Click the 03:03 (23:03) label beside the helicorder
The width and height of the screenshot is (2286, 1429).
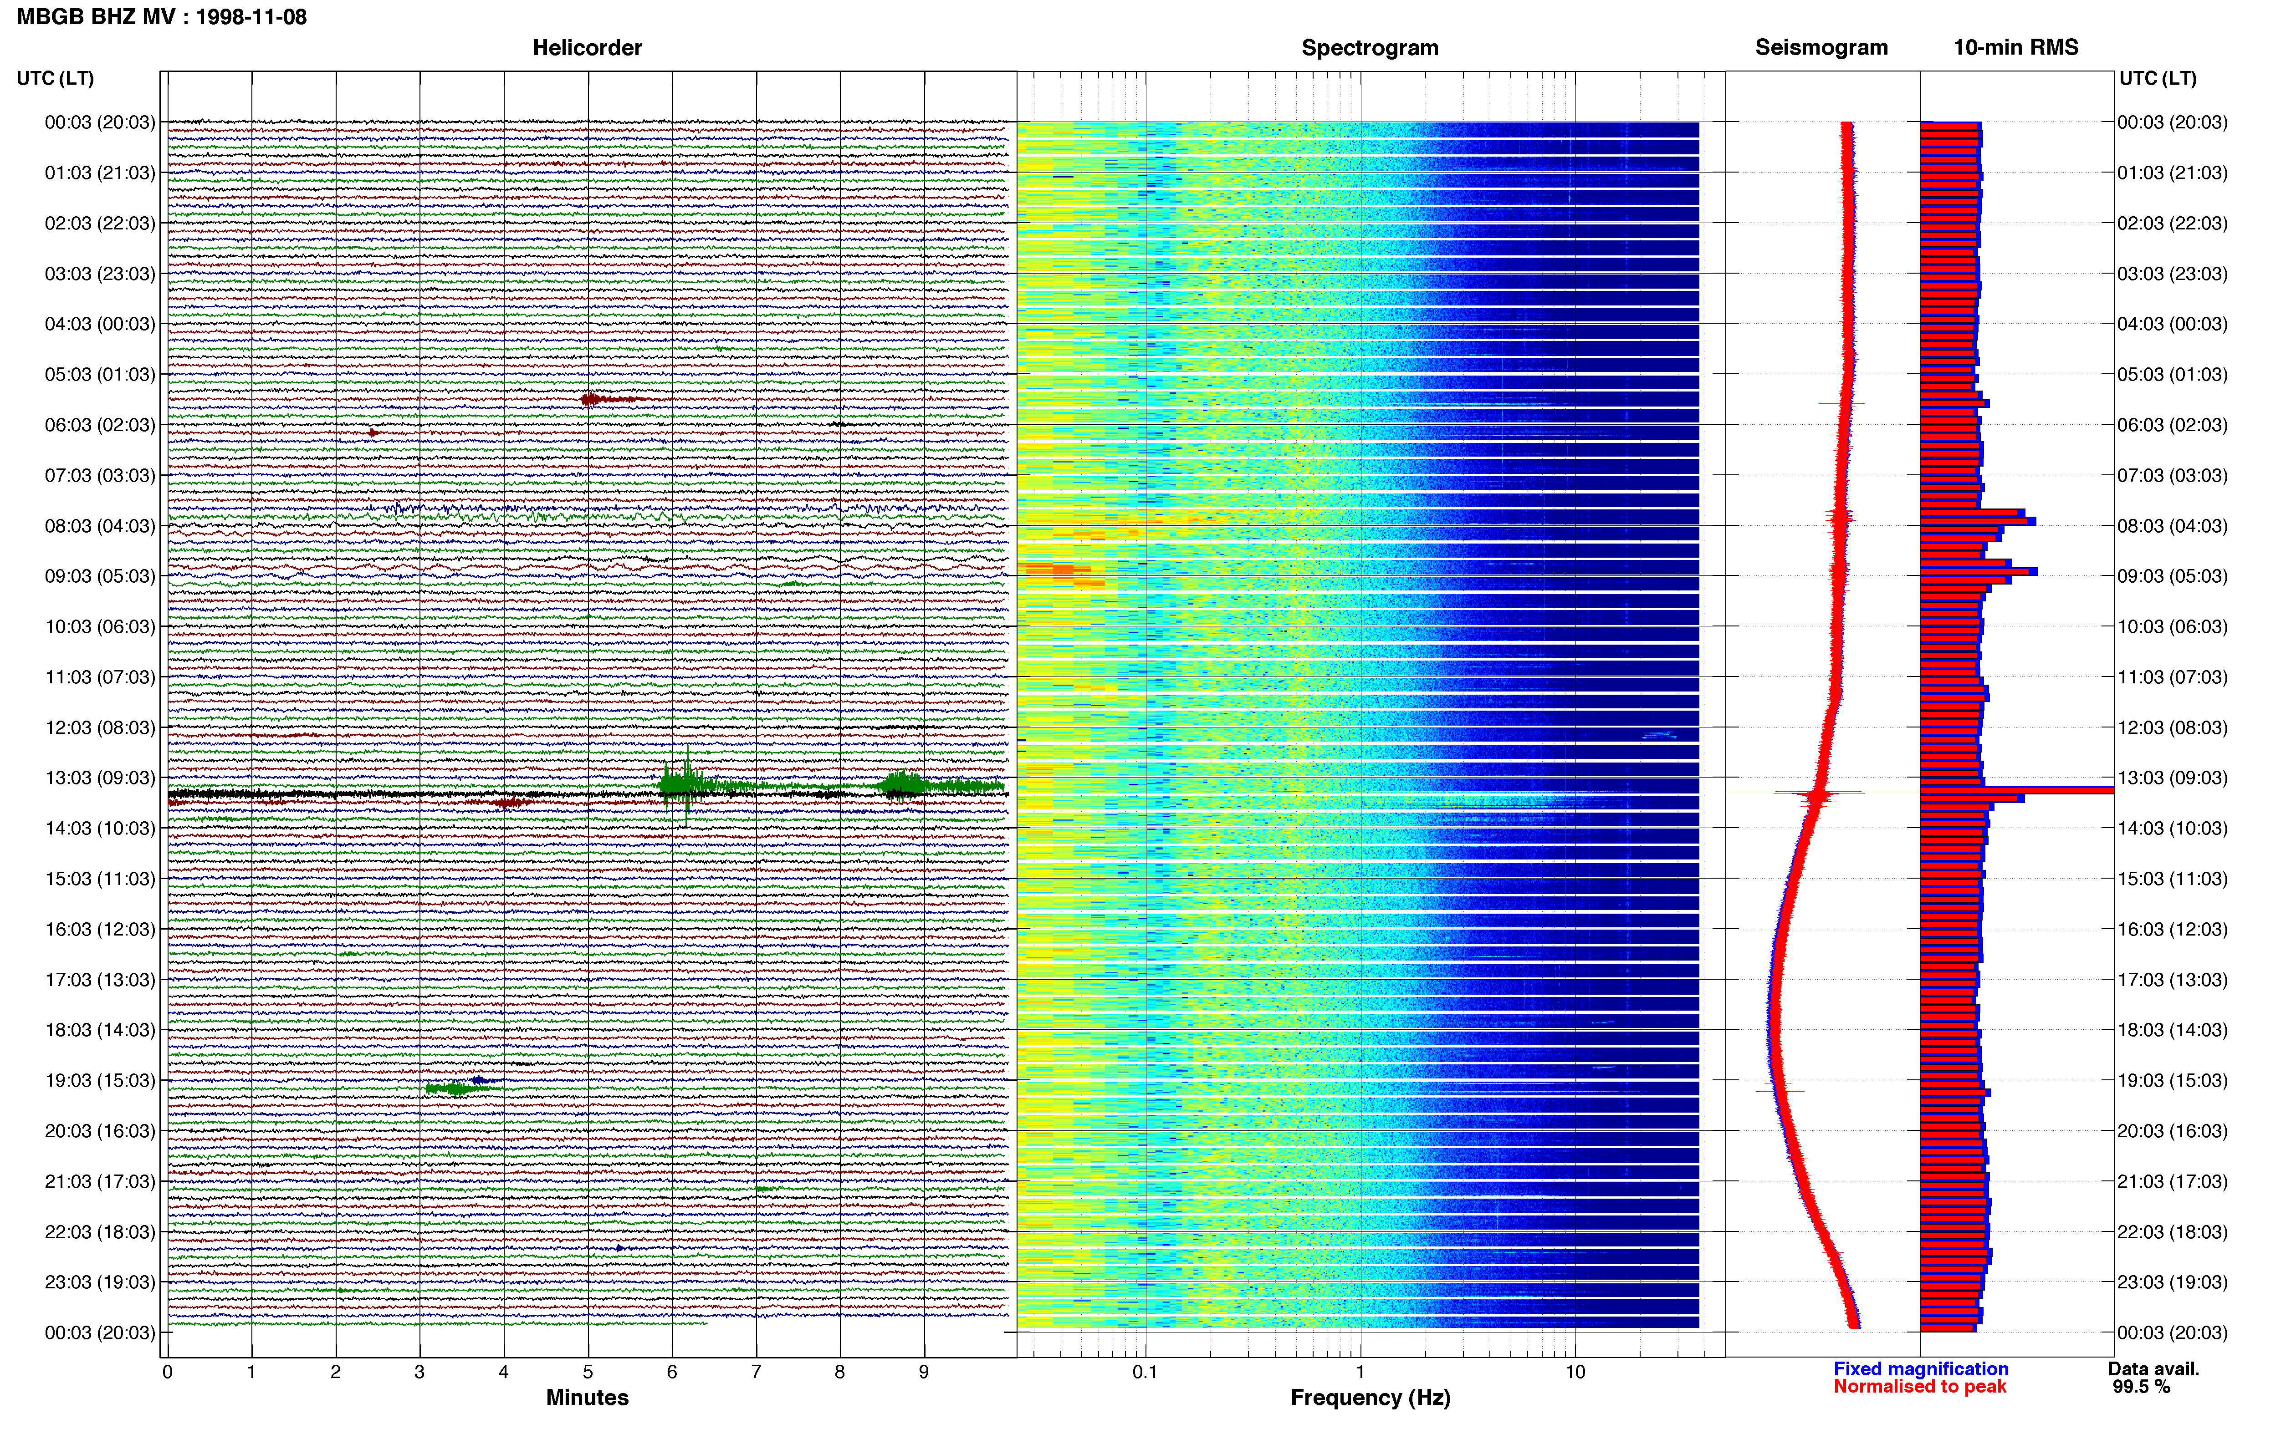pos(99,274)
